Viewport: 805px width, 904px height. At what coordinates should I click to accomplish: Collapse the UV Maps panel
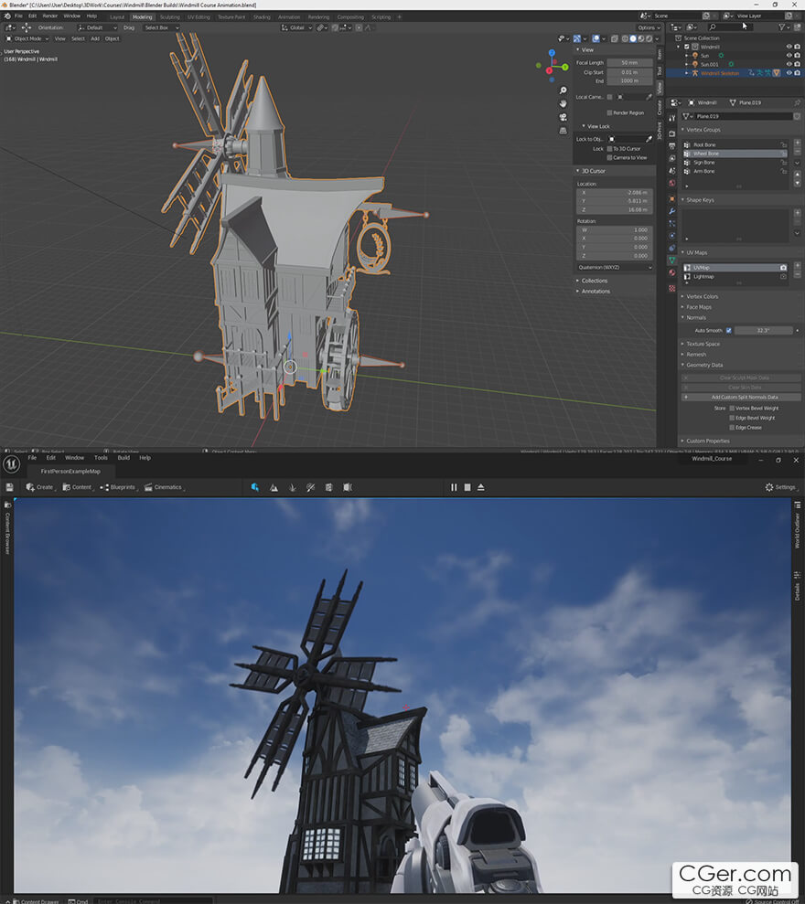(x=693, y=252)
